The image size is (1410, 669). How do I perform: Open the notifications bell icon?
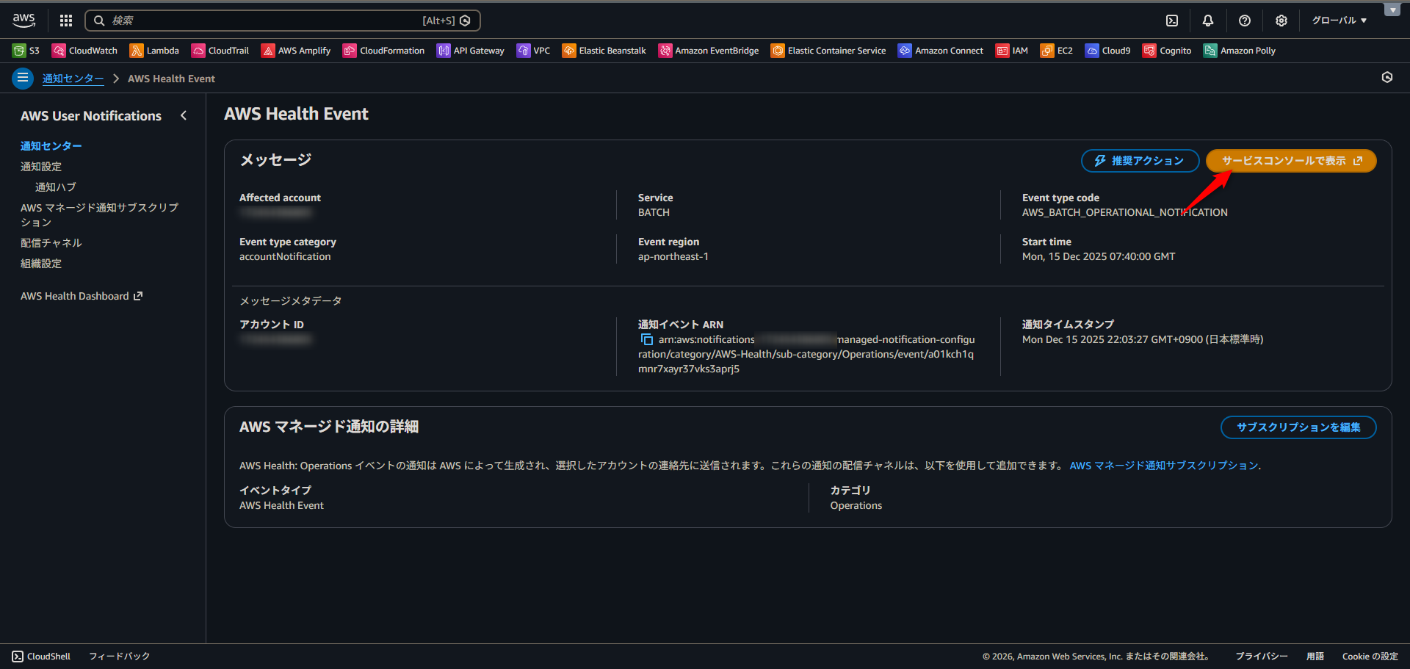point(1208,21)
